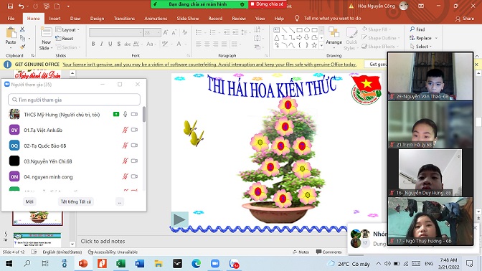
Task: Click the Save icon in the title bar
Action: coord(10,6)
